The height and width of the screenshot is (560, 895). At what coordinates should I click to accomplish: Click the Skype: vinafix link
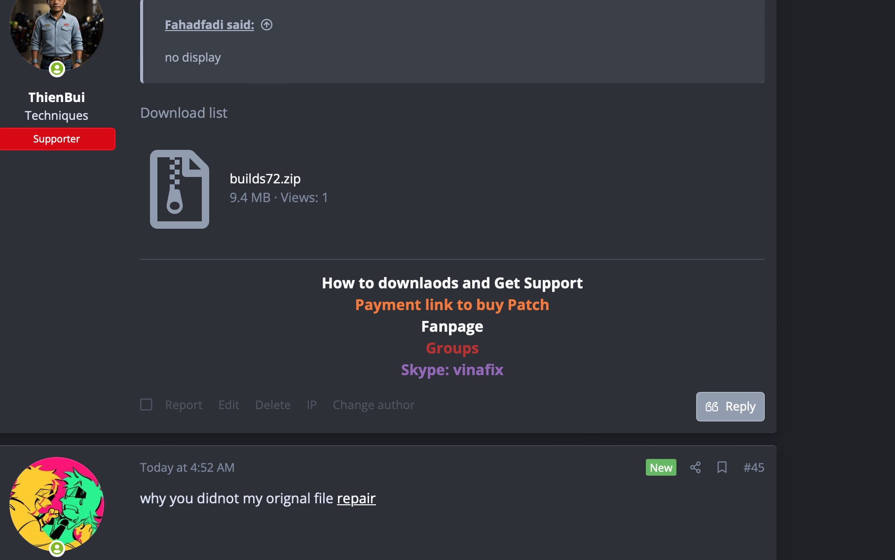click(452, 370)
